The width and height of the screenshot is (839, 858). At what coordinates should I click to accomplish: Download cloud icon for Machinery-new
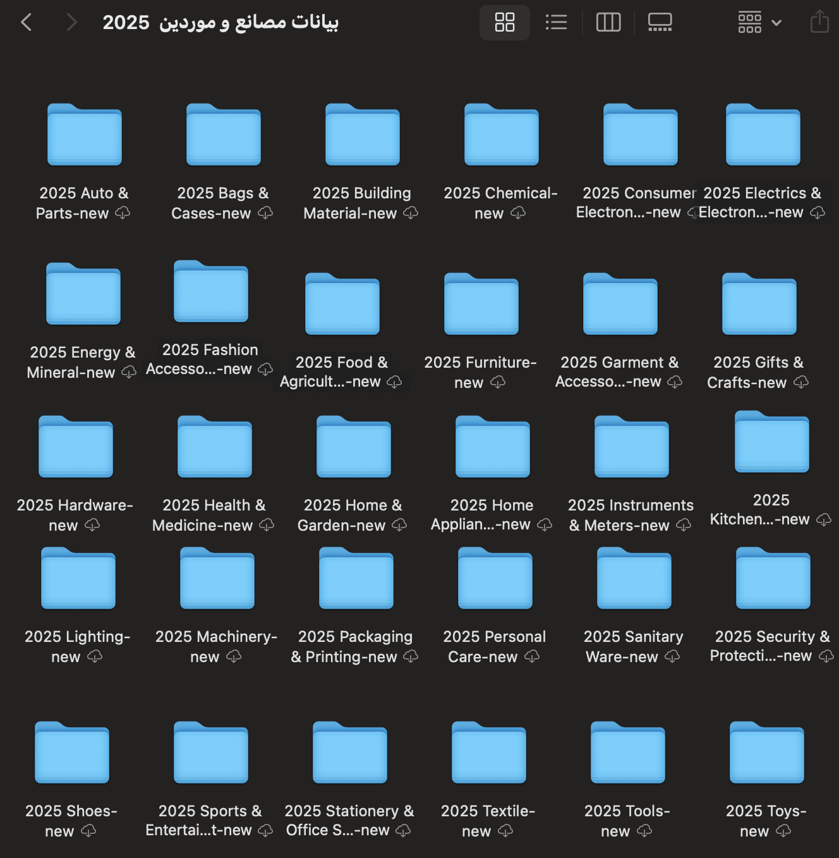click(x=234, y=656)
